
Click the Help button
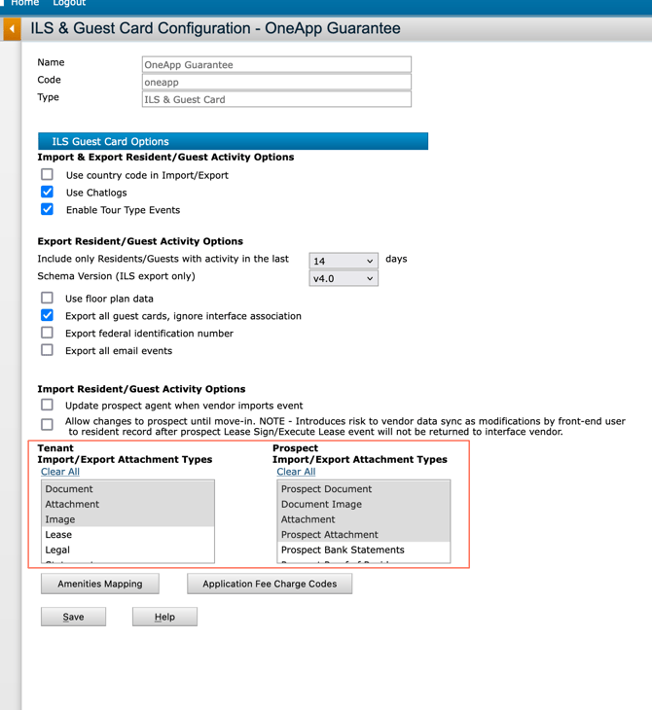coord(164,617)
